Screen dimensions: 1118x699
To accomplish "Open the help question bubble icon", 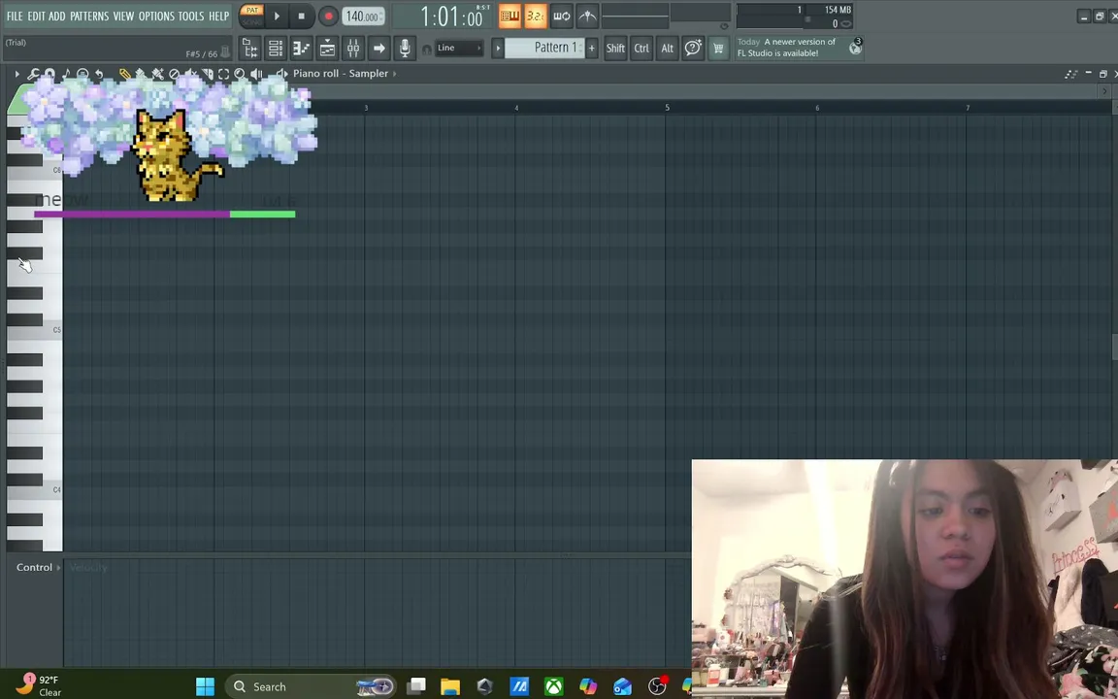I will pyautogui.click(x=693, y=48).
